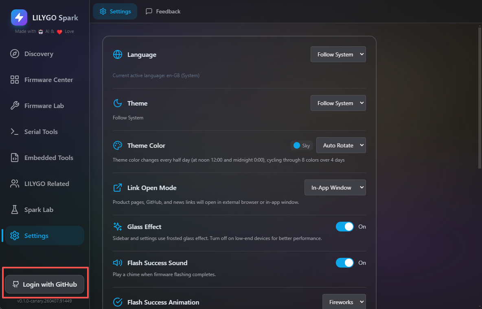The height and width of the screenshot is (309, 482).
Task: Turn off the Glass Effect toggle
Action: pos(344,227)
